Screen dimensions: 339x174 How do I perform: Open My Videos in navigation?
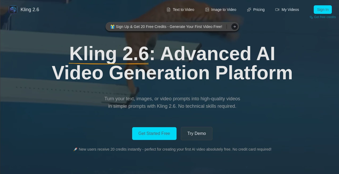pos(287,10)
